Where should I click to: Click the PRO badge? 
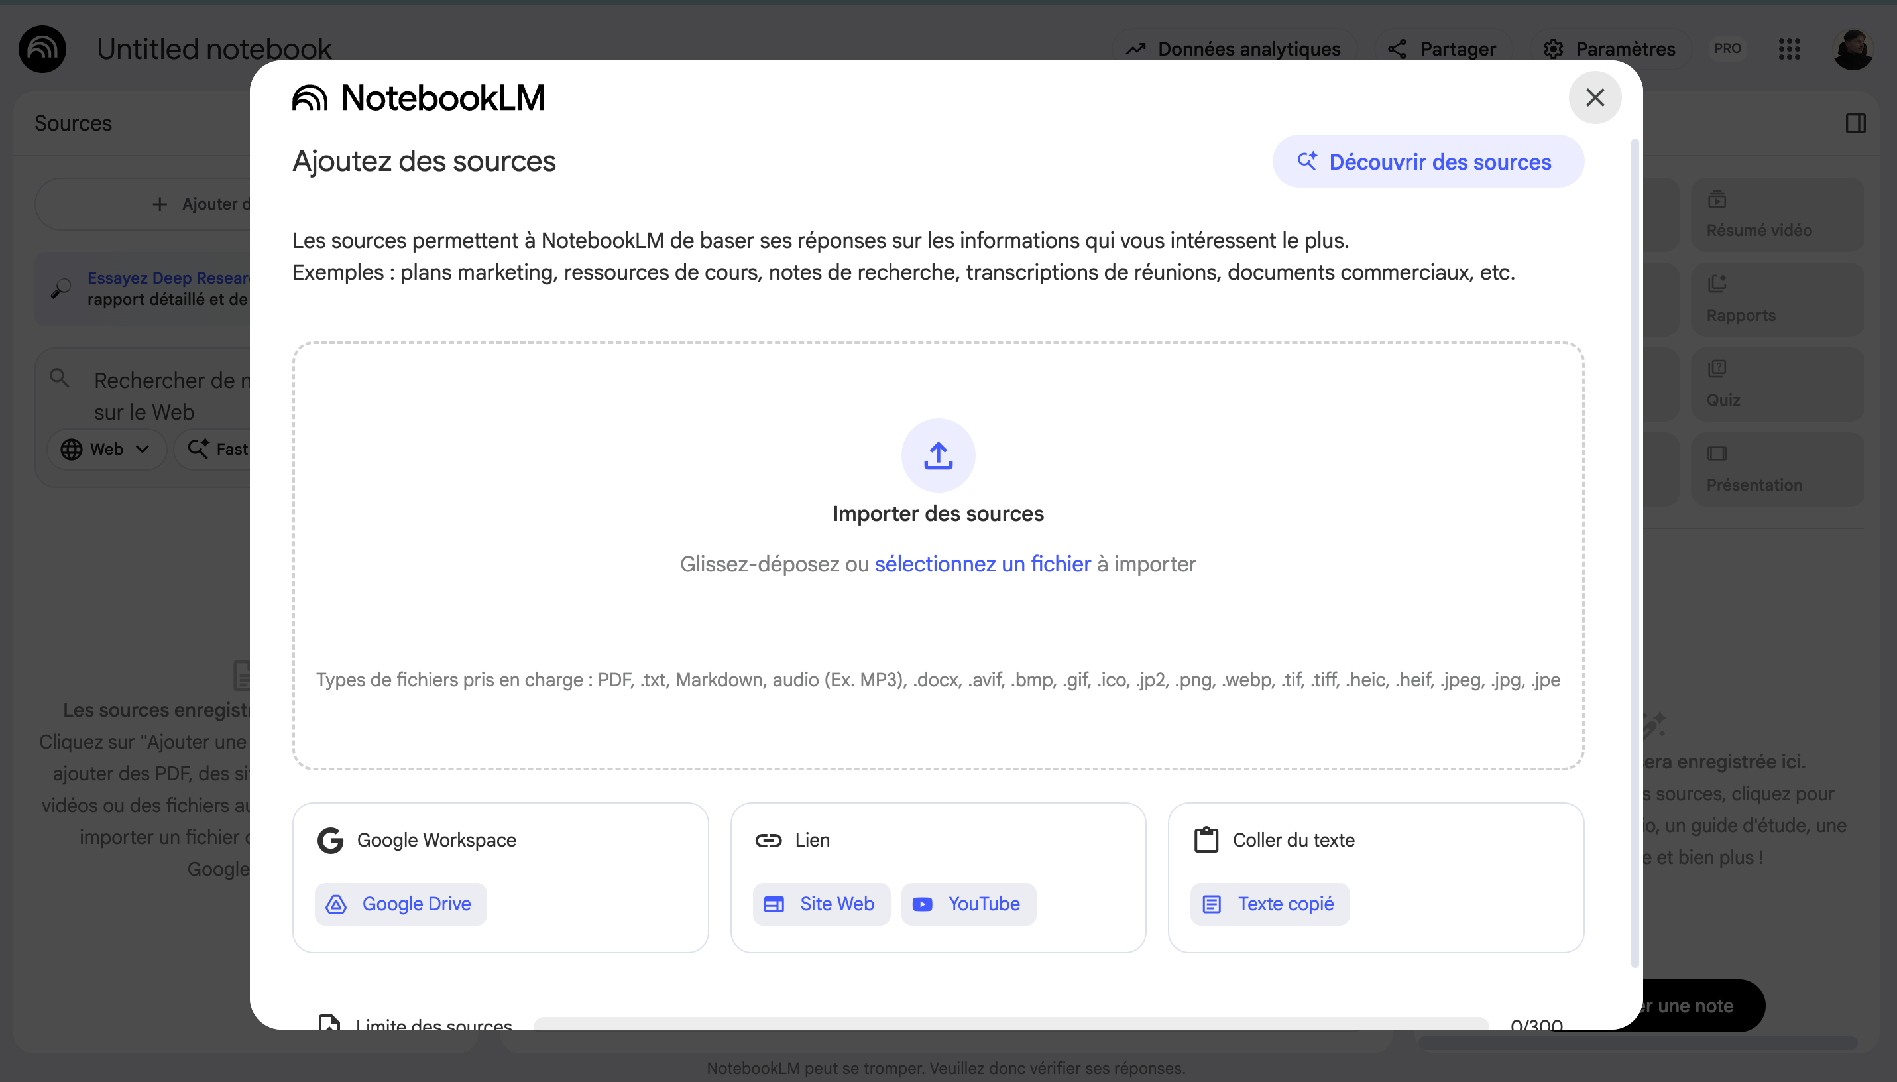[1728, 49]
